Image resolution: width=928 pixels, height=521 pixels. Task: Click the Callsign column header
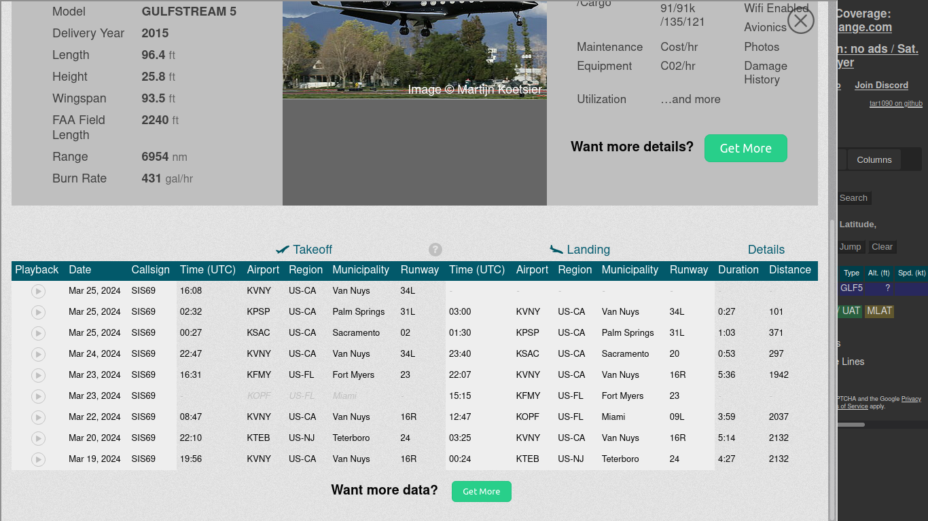click(x=151, y=270)
